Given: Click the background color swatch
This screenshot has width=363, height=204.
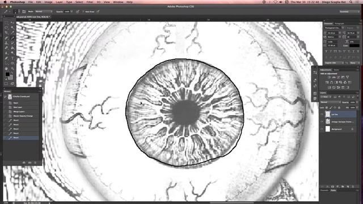Looking at the screenshot, I should tap(11, 78).
